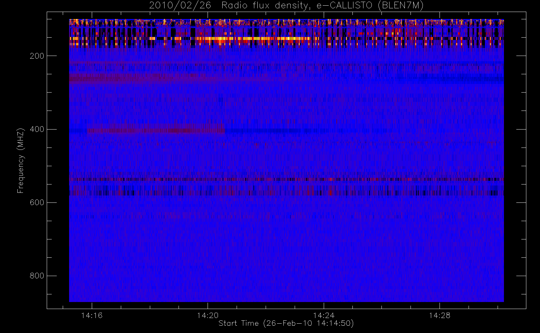
Task: Click the 200 frequency tick label
Action: [37, 56]
